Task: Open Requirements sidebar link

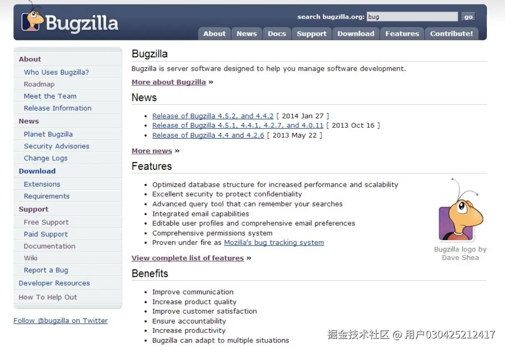Action: (x=47, y=196)
